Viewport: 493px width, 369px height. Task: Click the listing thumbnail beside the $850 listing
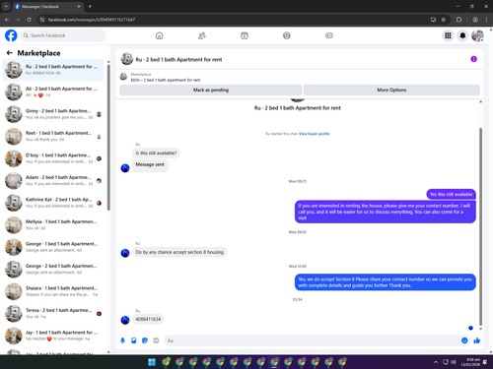(123, 77)
